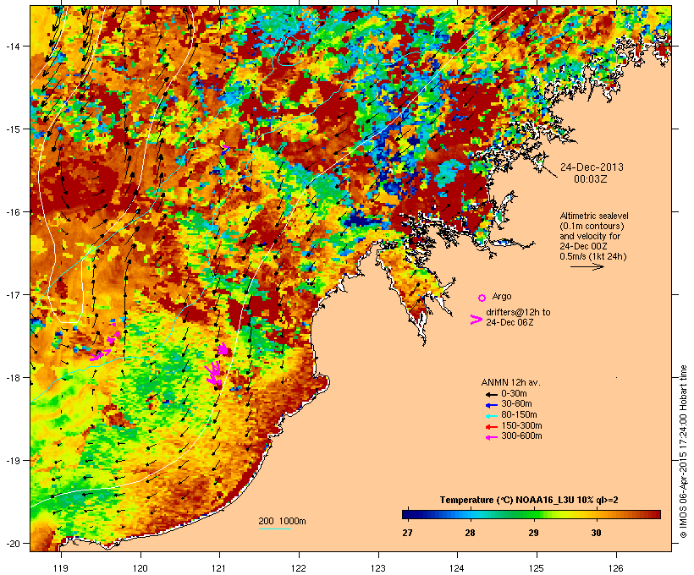This screenshot has height=575, width=694.
Task: Click the 125 longitude axis label
Action: coord(537,568)
